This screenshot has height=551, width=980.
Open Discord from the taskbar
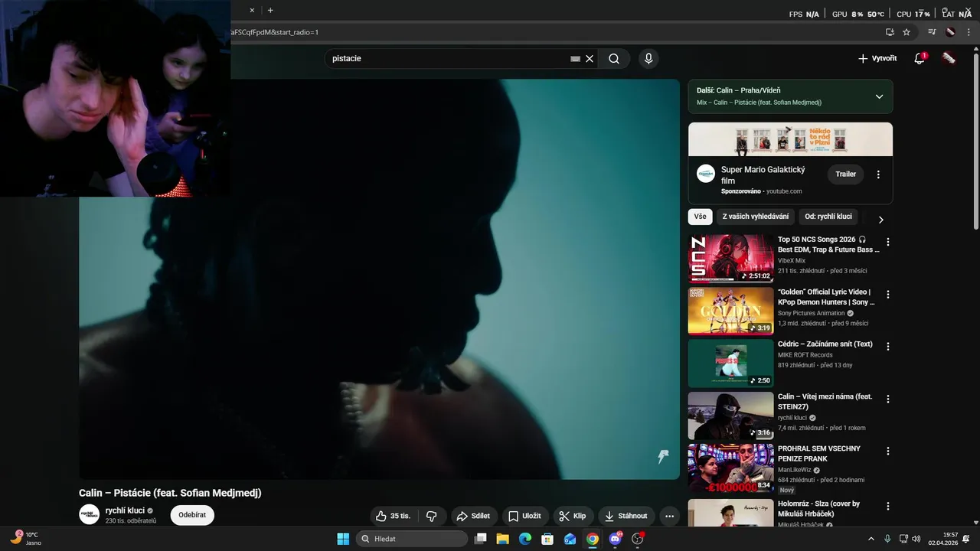[x=615, y=539]
